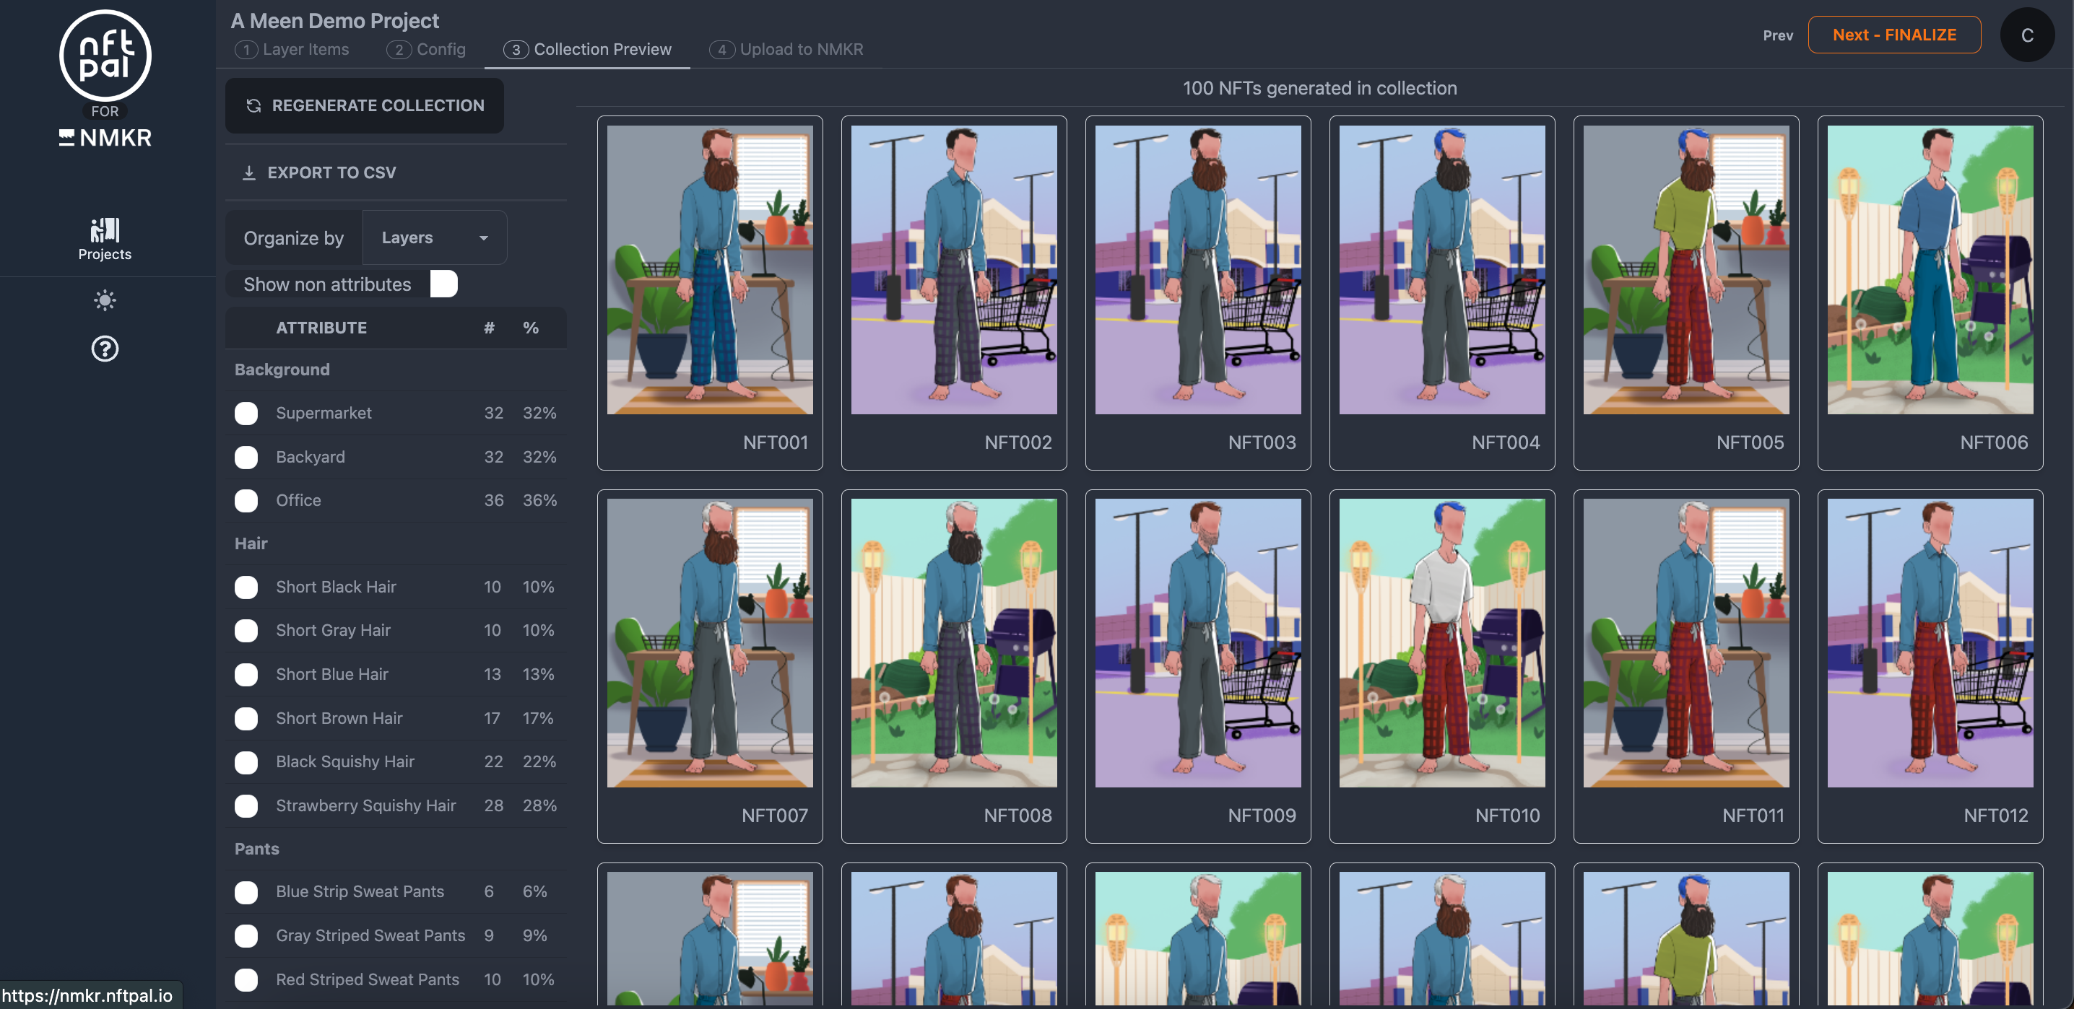Toggle Show non attributes switch
The image size is (2074, 1009).
pos(443,284)
